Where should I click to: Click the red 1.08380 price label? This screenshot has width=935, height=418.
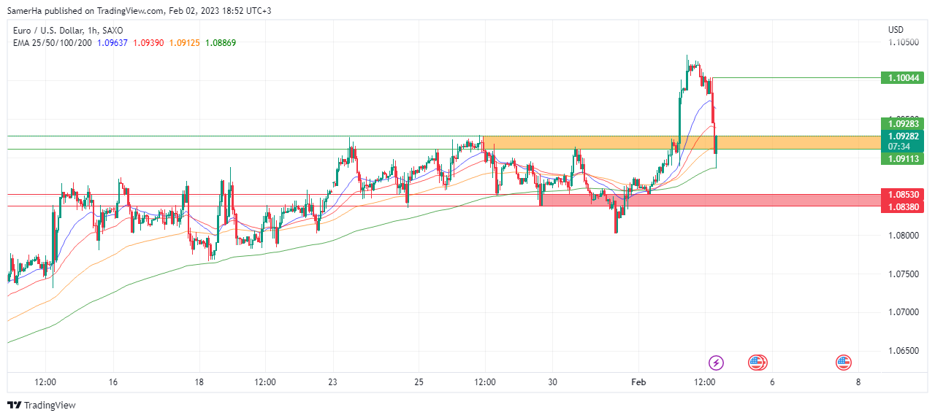click(903, 206)
